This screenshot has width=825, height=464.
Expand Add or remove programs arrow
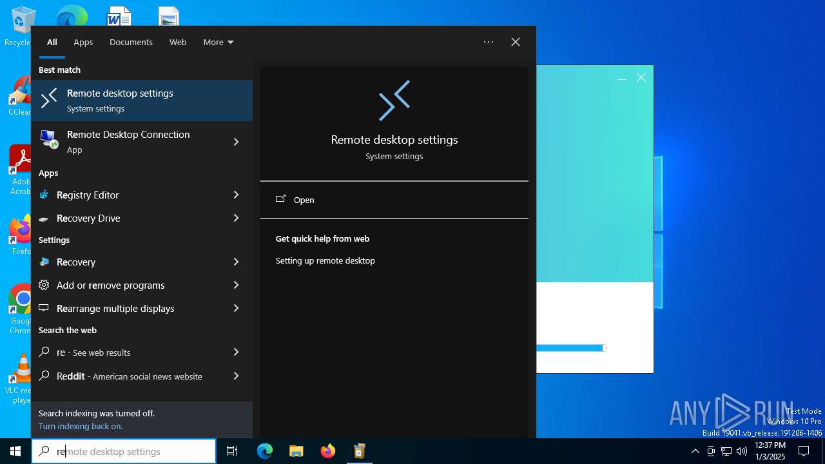pos(236,285)
